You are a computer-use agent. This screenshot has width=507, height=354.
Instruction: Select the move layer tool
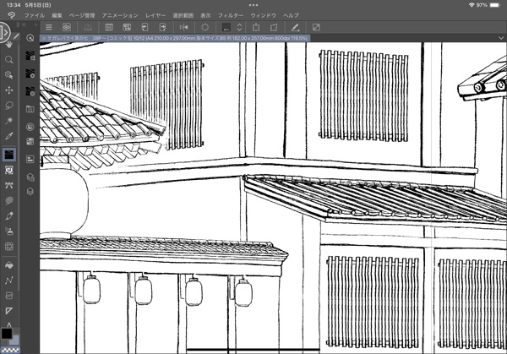coord(9,90)
